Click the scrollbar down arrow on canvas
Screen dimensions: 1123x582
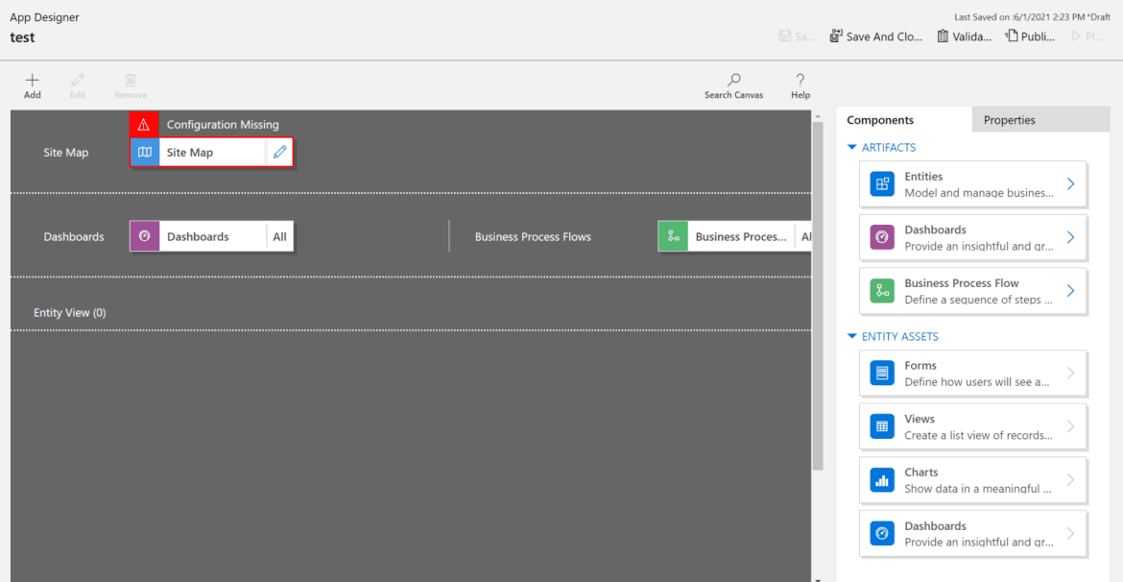pyautogui.click(x=818, y=578)
